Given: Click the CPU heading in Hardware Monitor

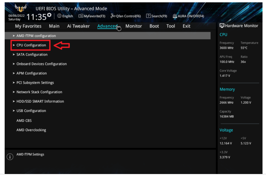Looking at the screenshot, I should click(224, 35).
